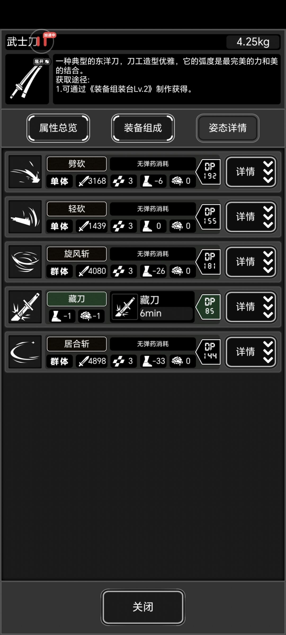Expand 详情 details for 轻砍

pos(251,217)
